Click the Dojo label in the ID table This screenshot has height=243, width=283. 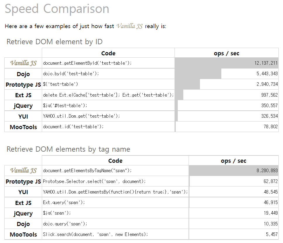(23, 74)
